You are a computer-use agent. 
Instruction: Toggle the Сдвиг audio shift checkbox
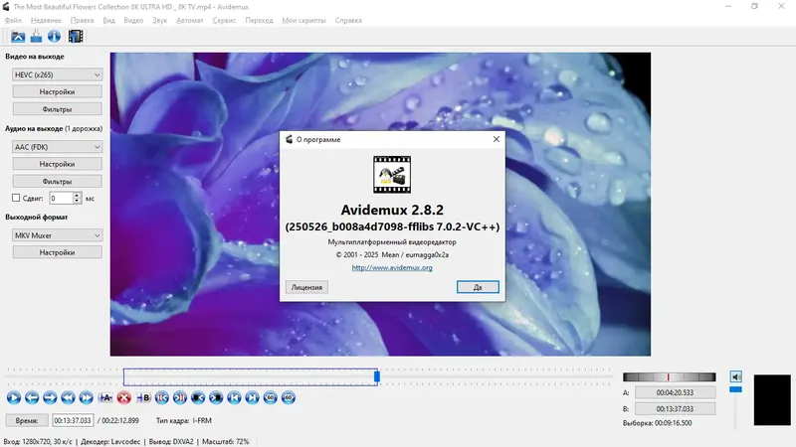16,198
